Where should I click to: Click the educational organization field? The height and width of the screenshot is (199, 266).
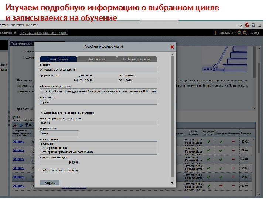click(x=98, y=91)
